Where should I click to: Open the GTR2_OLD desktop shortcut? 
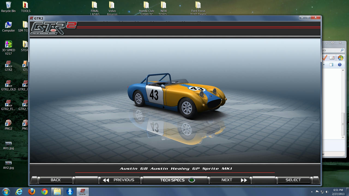pyautogui.click(x=8, y=85)
